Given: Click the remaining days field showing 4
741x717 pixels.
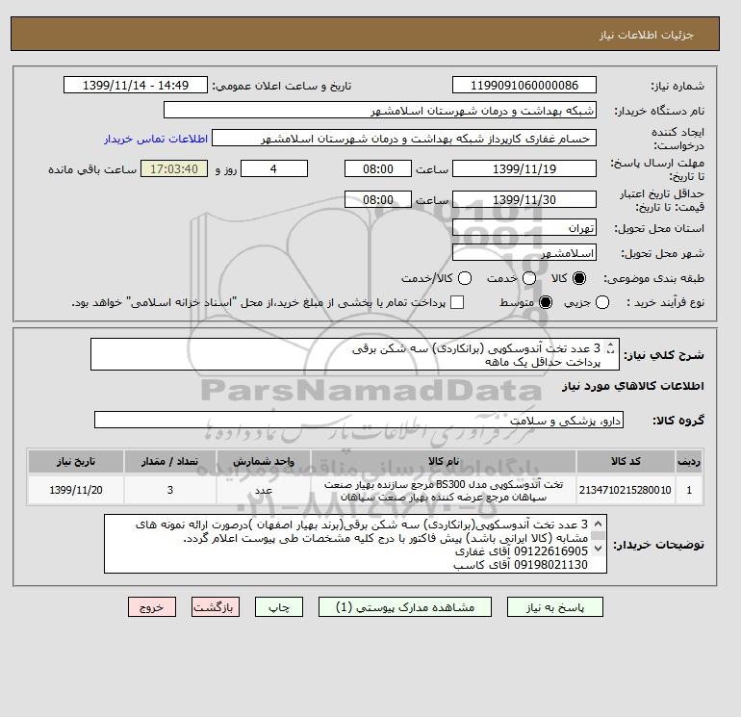Looking at the screenshot, I should tap(274, 168).
